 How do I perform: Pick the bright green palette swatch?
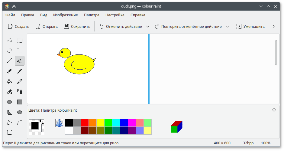tap(108, 123)
